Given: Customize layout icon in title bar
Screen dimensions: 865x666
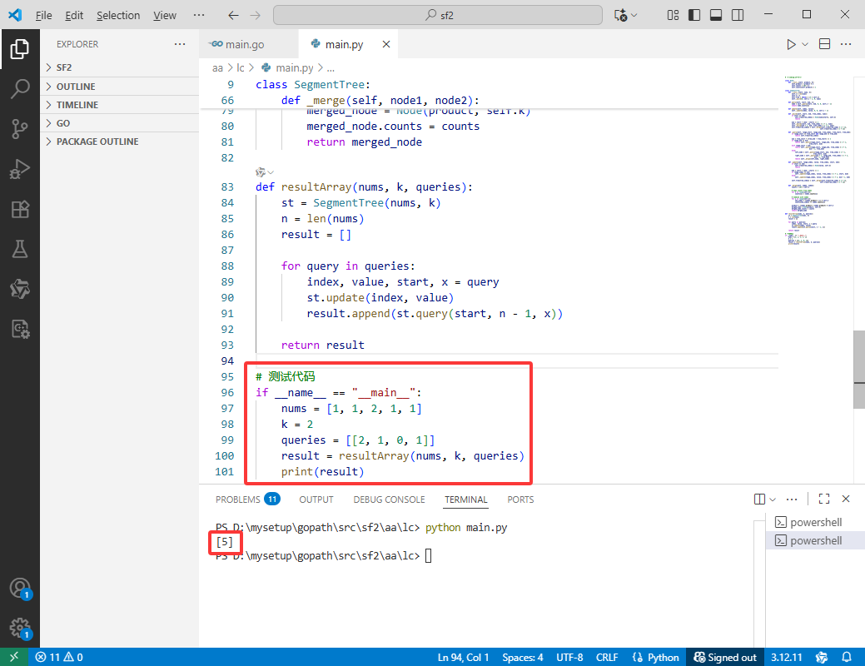Looking at the screenshot, I should coord(673,16).
